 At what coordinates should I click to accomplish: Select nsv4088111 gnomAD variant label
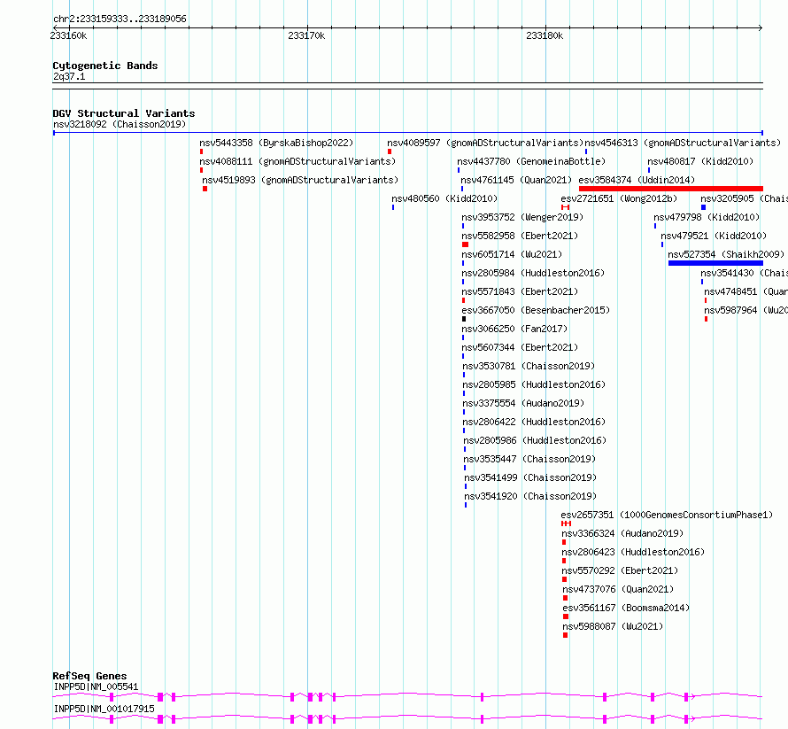click(297, 161)
